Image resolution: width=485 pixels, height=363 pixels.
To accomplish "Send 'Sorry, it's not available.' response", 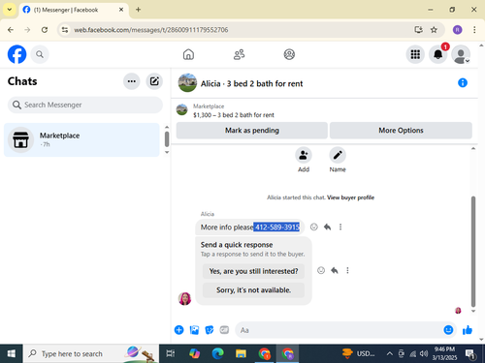I will 253,290.
